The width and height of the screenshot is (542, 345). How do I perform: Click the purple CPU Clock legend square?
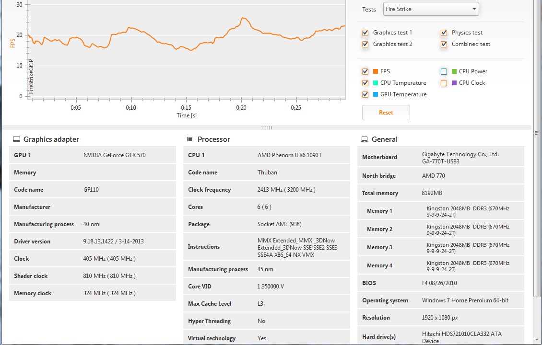(x=454, y=83)
